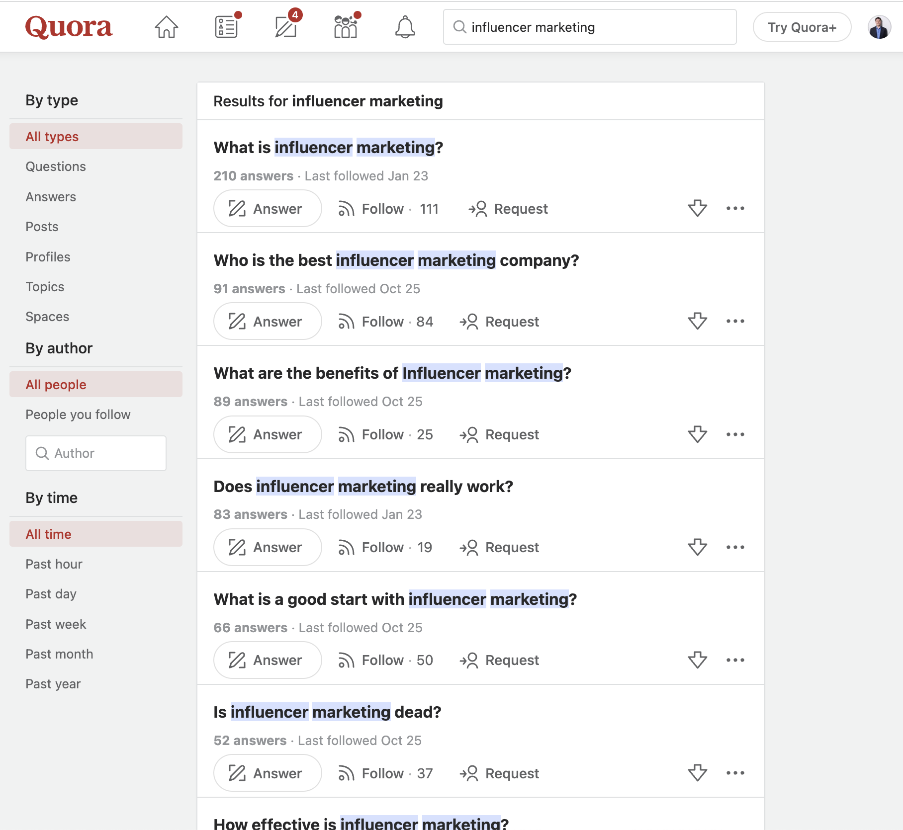
Task: Filter results to Past week
Action: tap(56, 624)
